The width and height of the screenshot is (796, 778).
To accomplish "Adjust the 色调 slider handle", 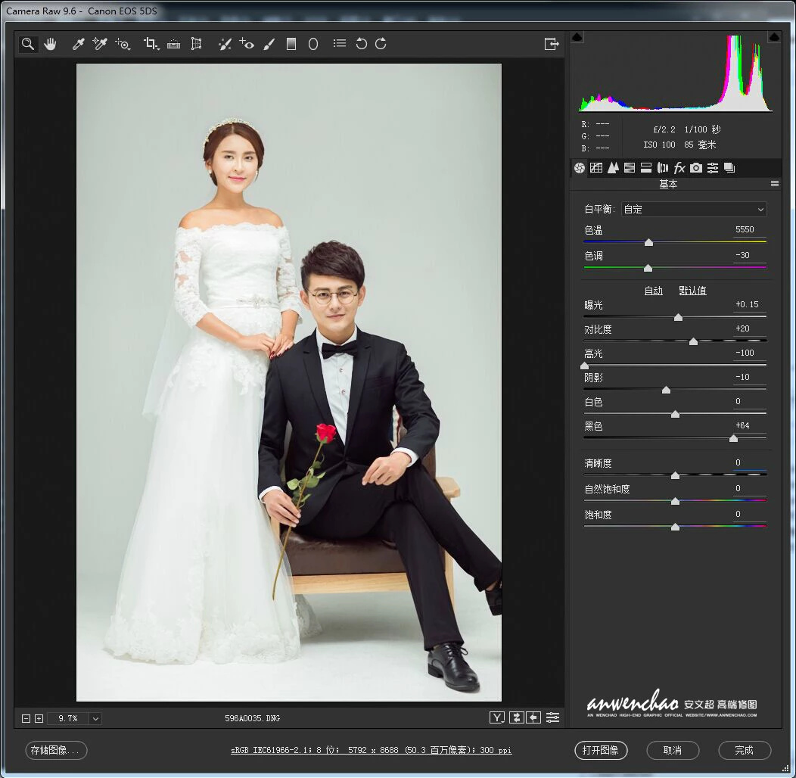I will (x=648, y=268).
